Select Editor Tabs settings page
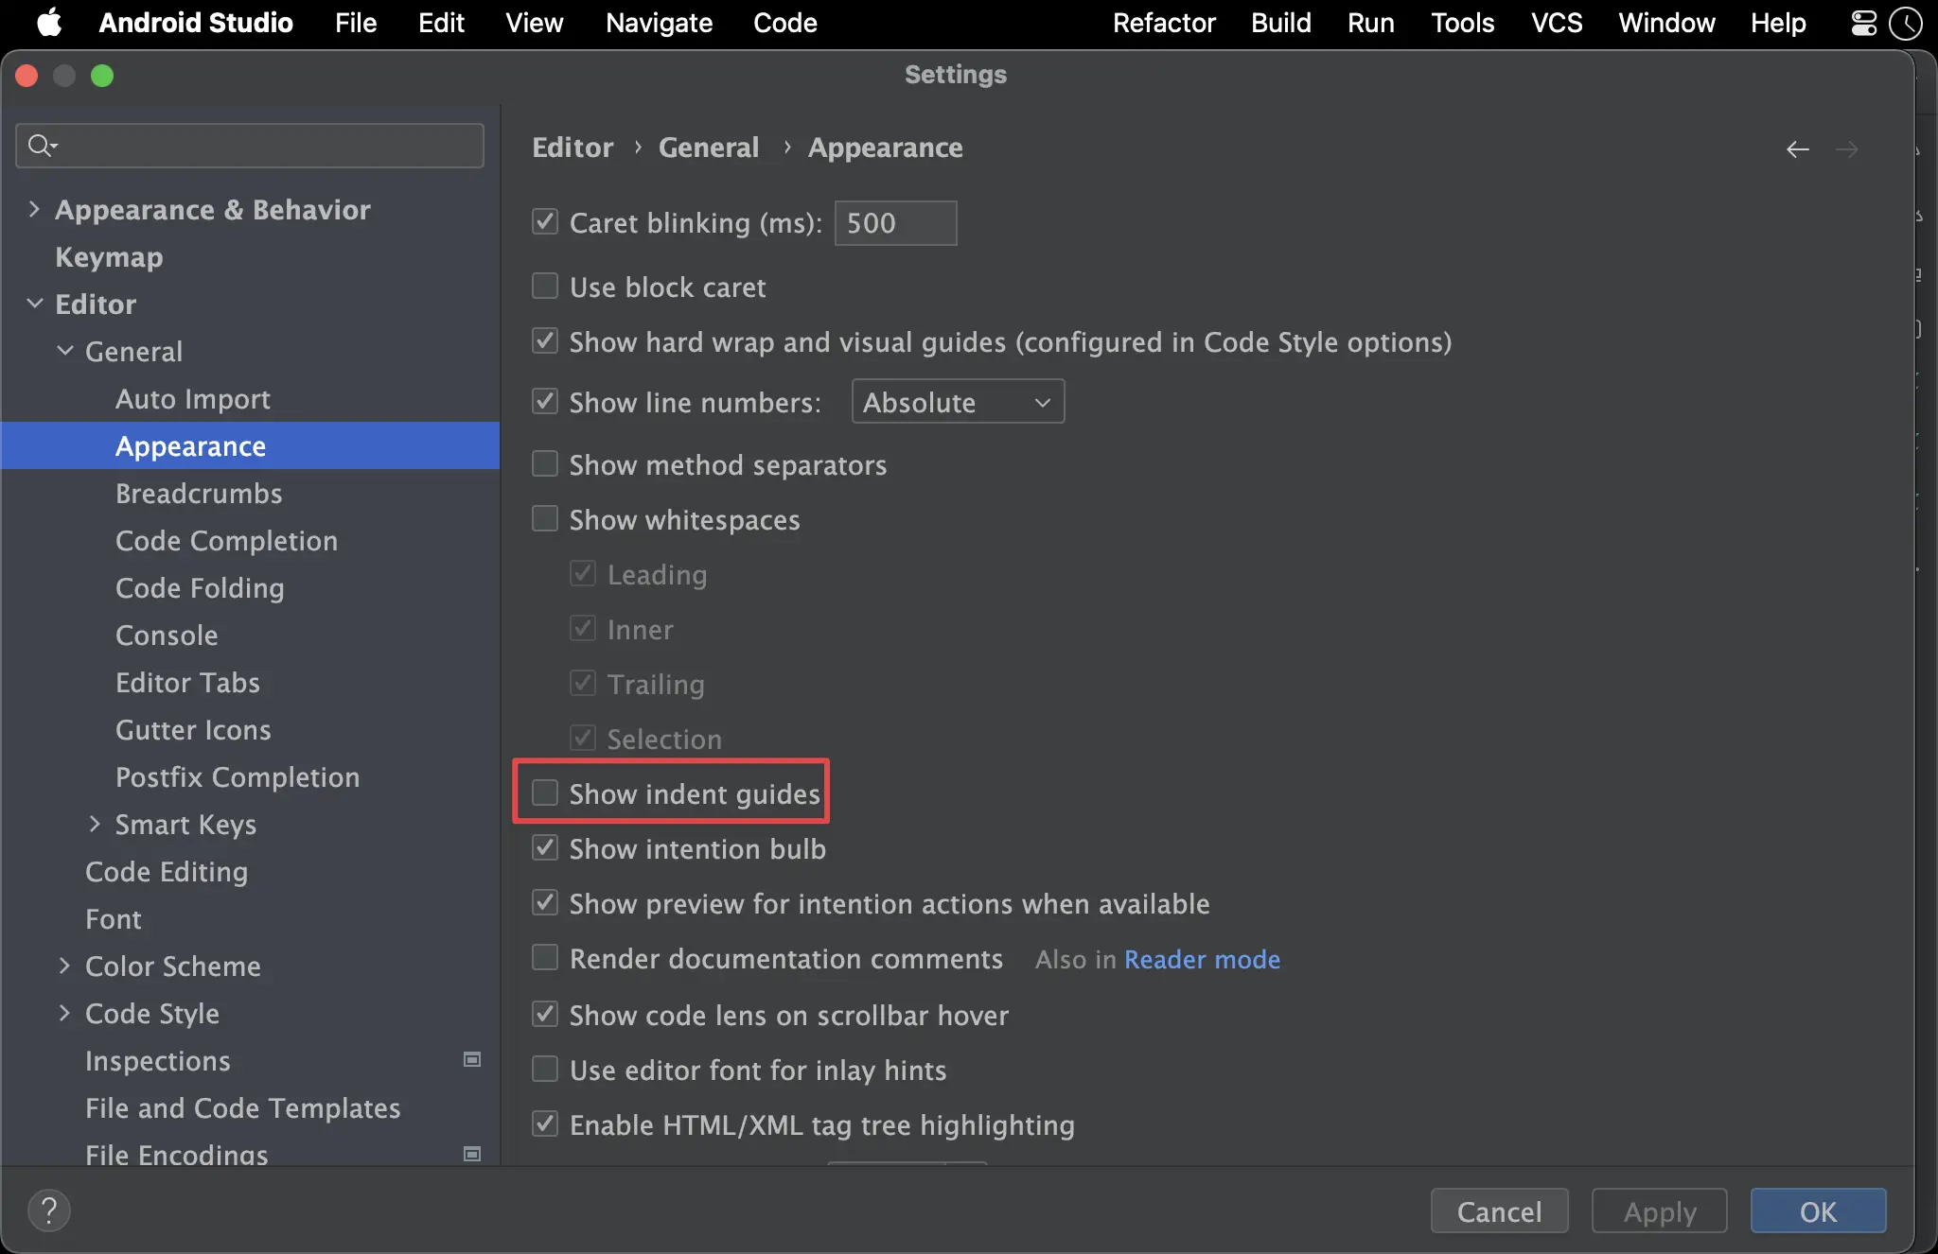The height and width of the screenshot is (1254, 1938). click(x=187, y=682)
